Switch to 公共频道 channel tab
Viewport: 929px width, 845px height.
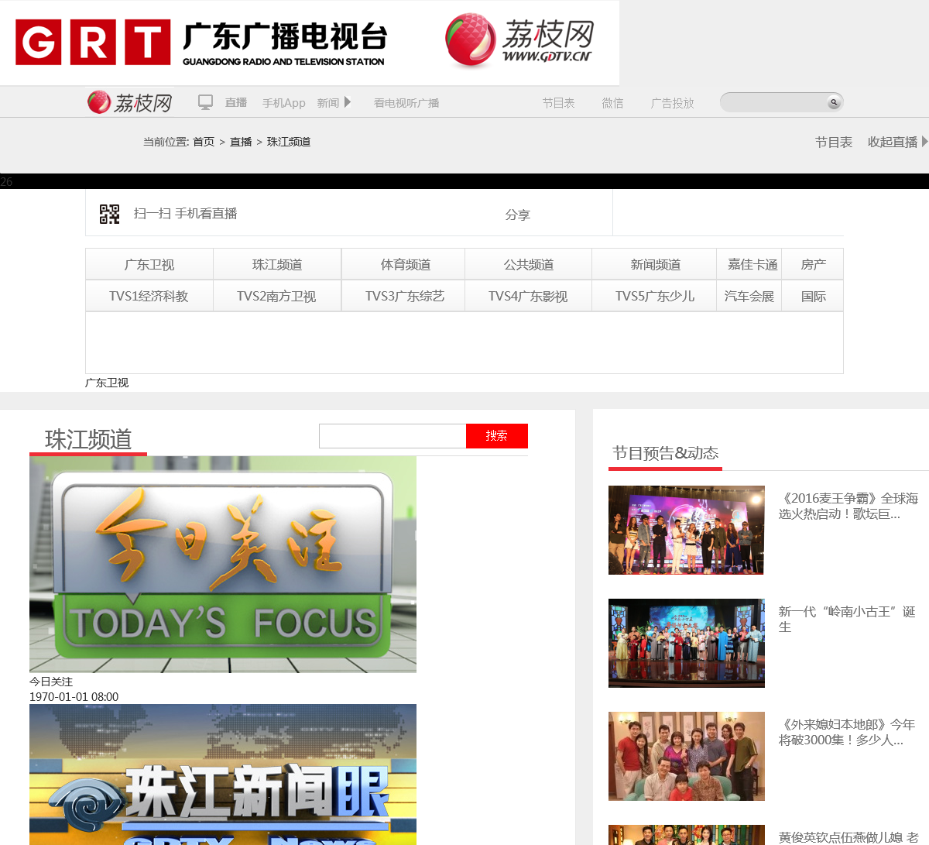529,264
